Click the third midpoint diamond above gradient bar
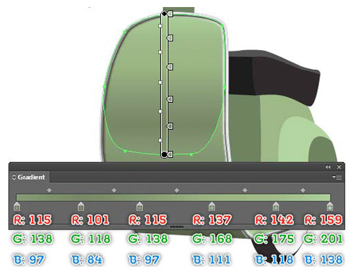 (x=176, y=190)
